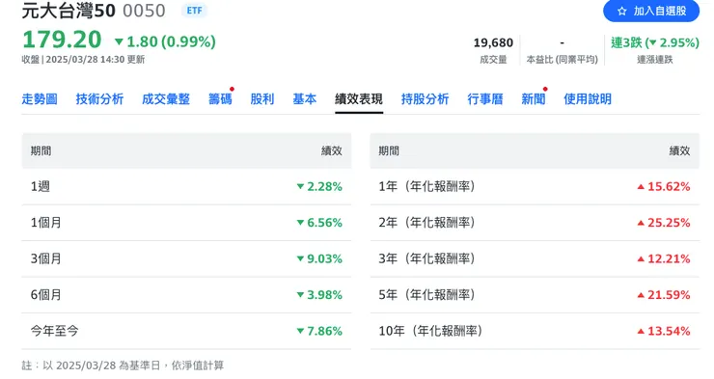The height and width of the screenshot is (379, 714).
Task: Select the 2年（年化報酬率）row label
Action: [427, 223]
